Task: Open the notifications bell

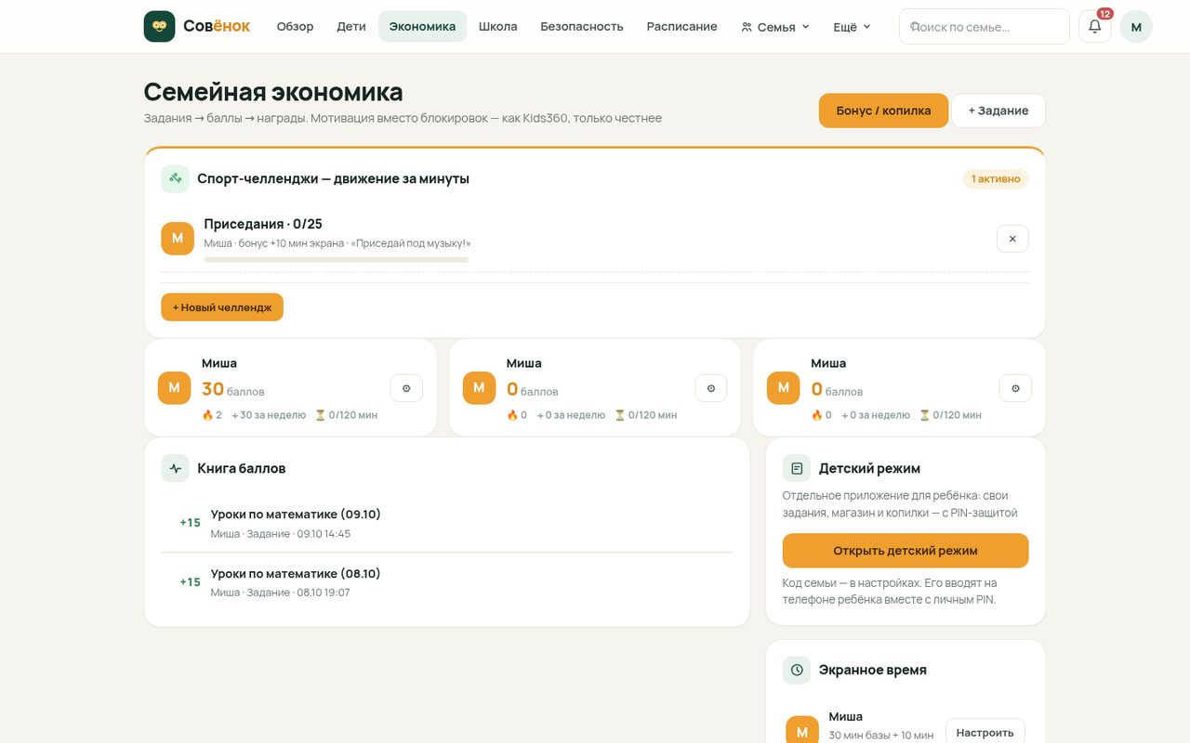Action: coord(1095,26)
